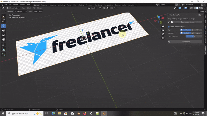The image size is (207, 116).
Task: Set Inversion to Default
Action: 185,33
